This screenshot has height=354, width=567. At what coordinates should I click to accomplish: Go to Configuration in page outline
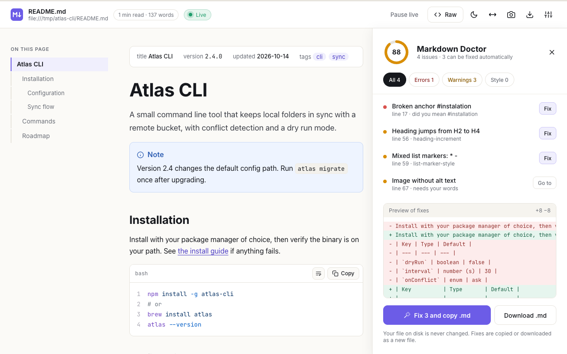point(59,93)
